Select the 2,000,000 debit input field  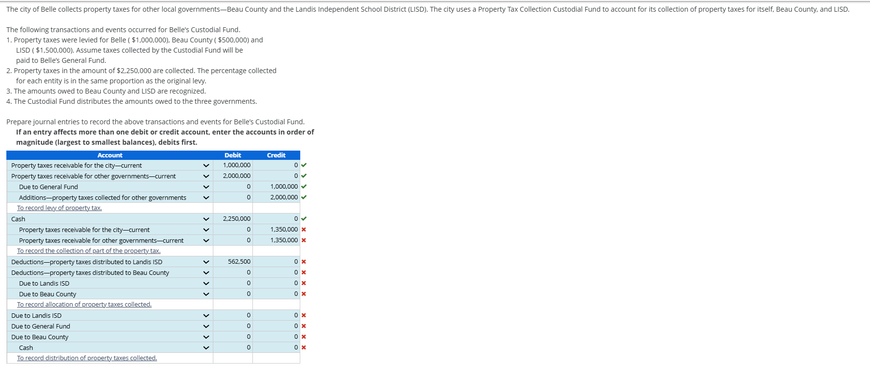tap(233, 176)
